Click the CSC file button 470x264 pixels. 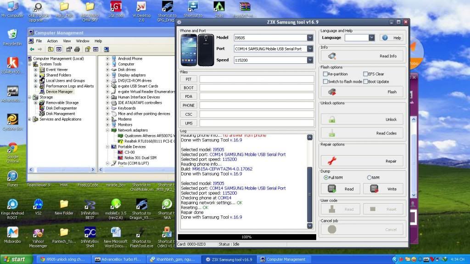pyautogui.click(x=189, y=114)
